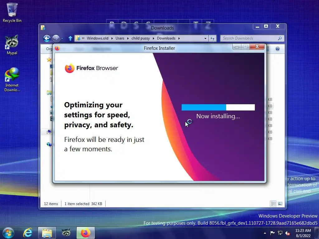Refresh the Downloads folder view
The height and width of the screenshot is (239, 319).
[212, 38]
